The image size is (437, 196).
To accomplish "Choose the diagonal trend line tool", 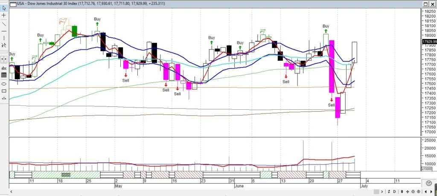I will 4,24.
